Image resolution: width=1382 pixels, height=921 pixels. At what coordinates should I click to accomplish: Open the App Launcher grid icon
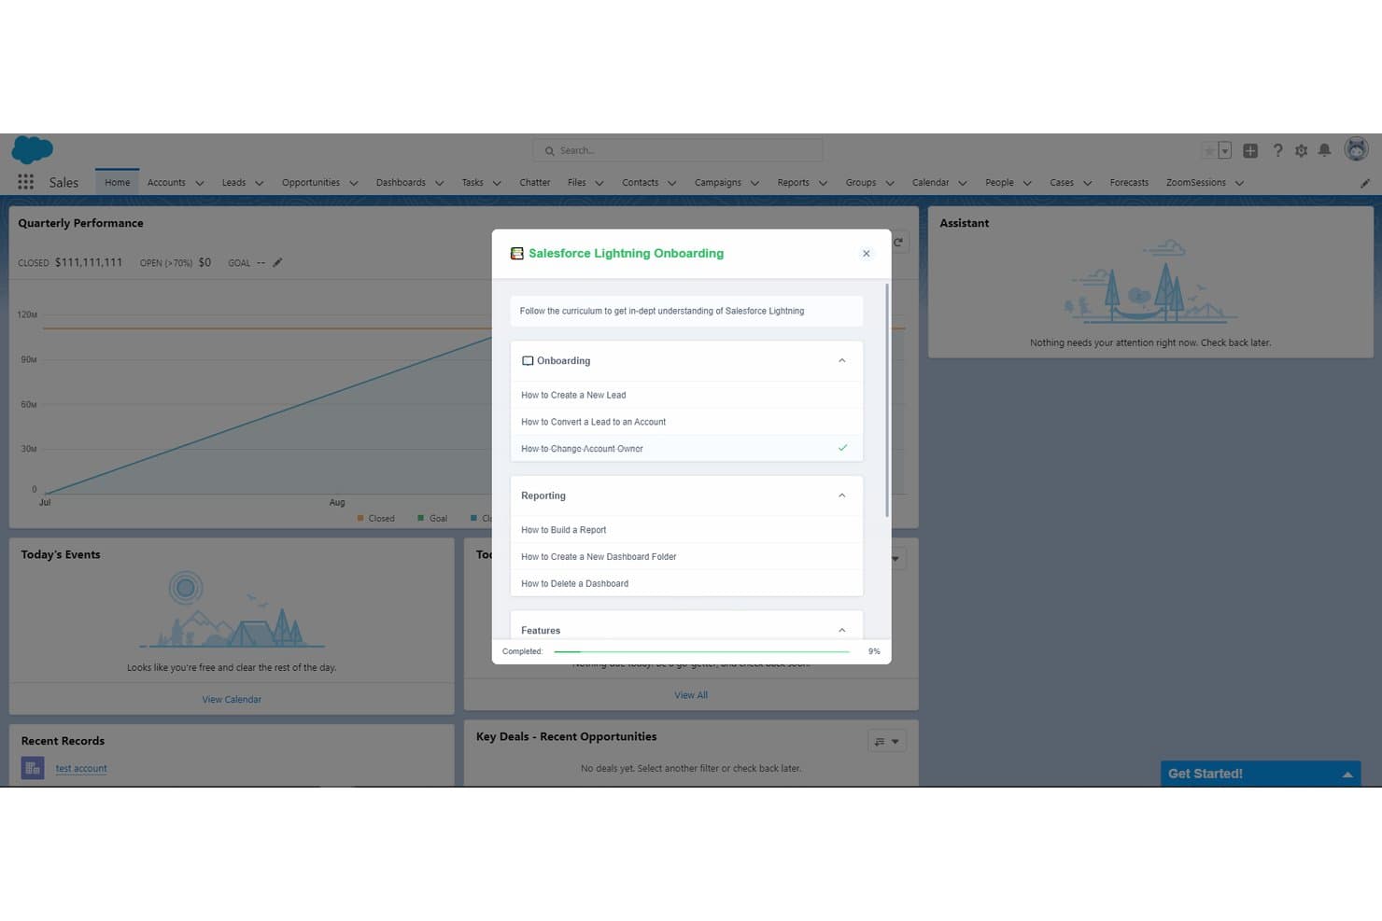[25, 182]
